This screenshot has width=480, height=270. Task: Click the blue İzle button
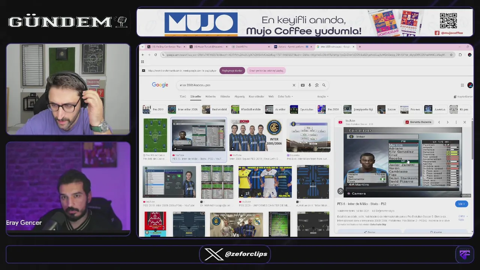462,204
